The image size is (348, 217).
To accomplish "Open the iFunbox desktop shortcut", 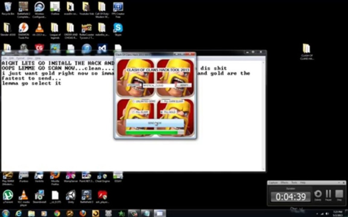I will (24, 177).
